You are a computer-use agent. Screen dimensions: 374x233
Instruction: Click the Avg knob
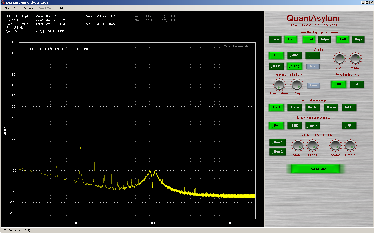tap(297, 85)
